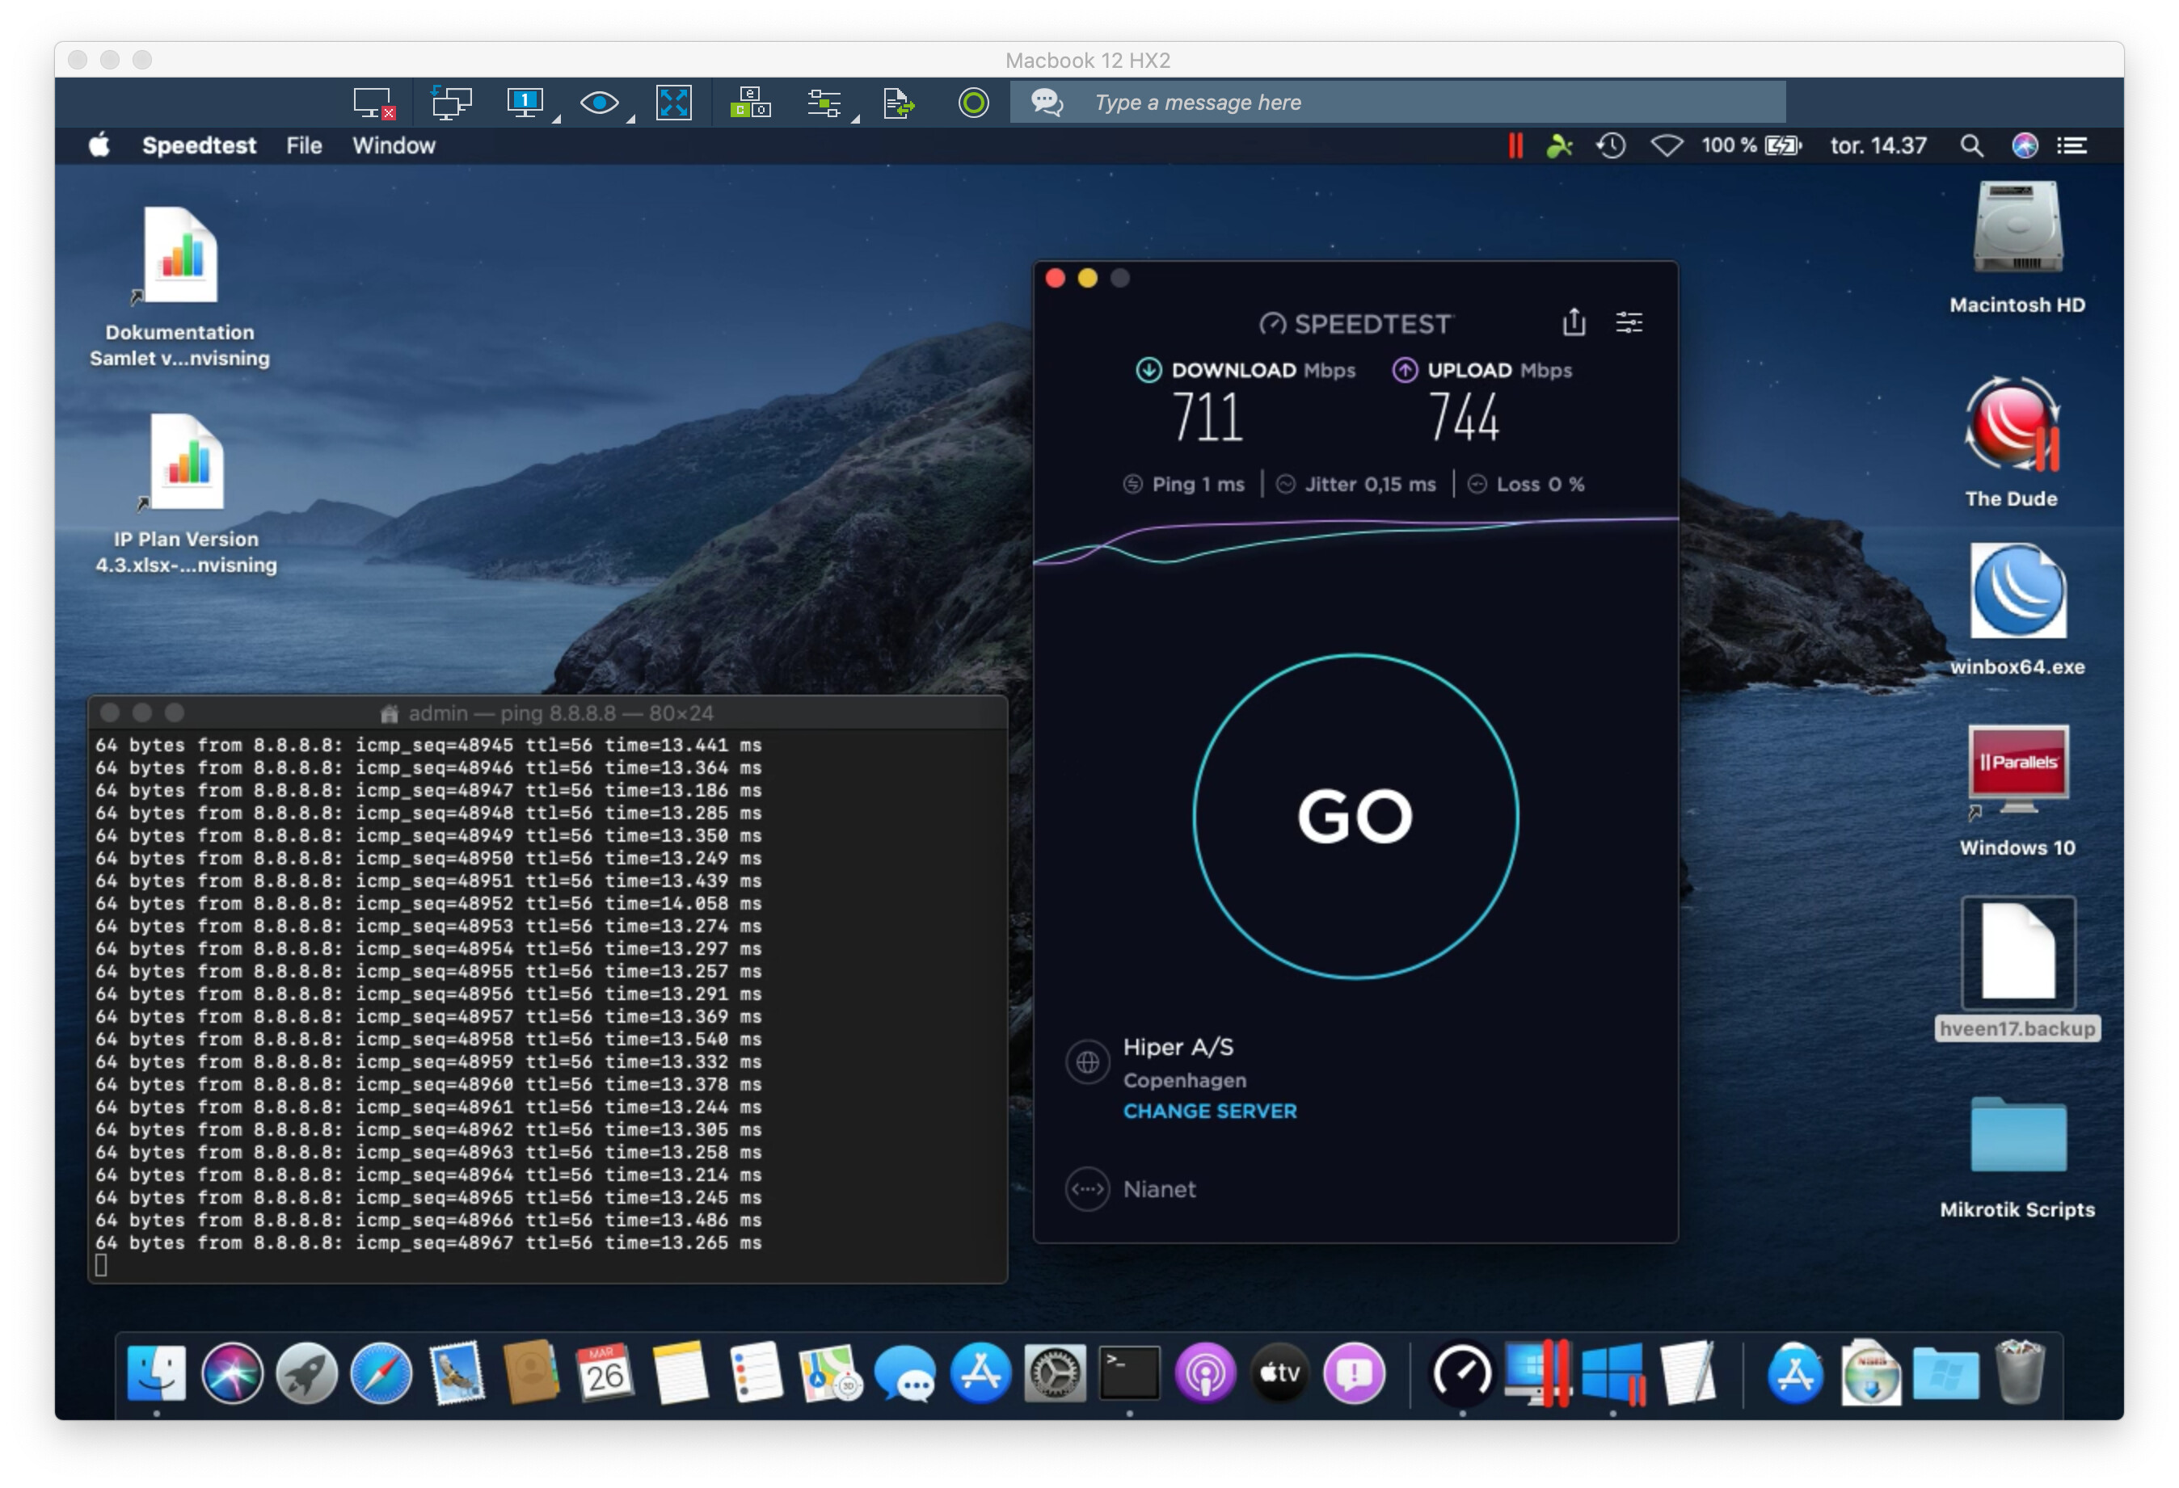Screen dimensions: 2179x1488
Task: Toggle the eye view settings icon
Action: pos(598,103)
